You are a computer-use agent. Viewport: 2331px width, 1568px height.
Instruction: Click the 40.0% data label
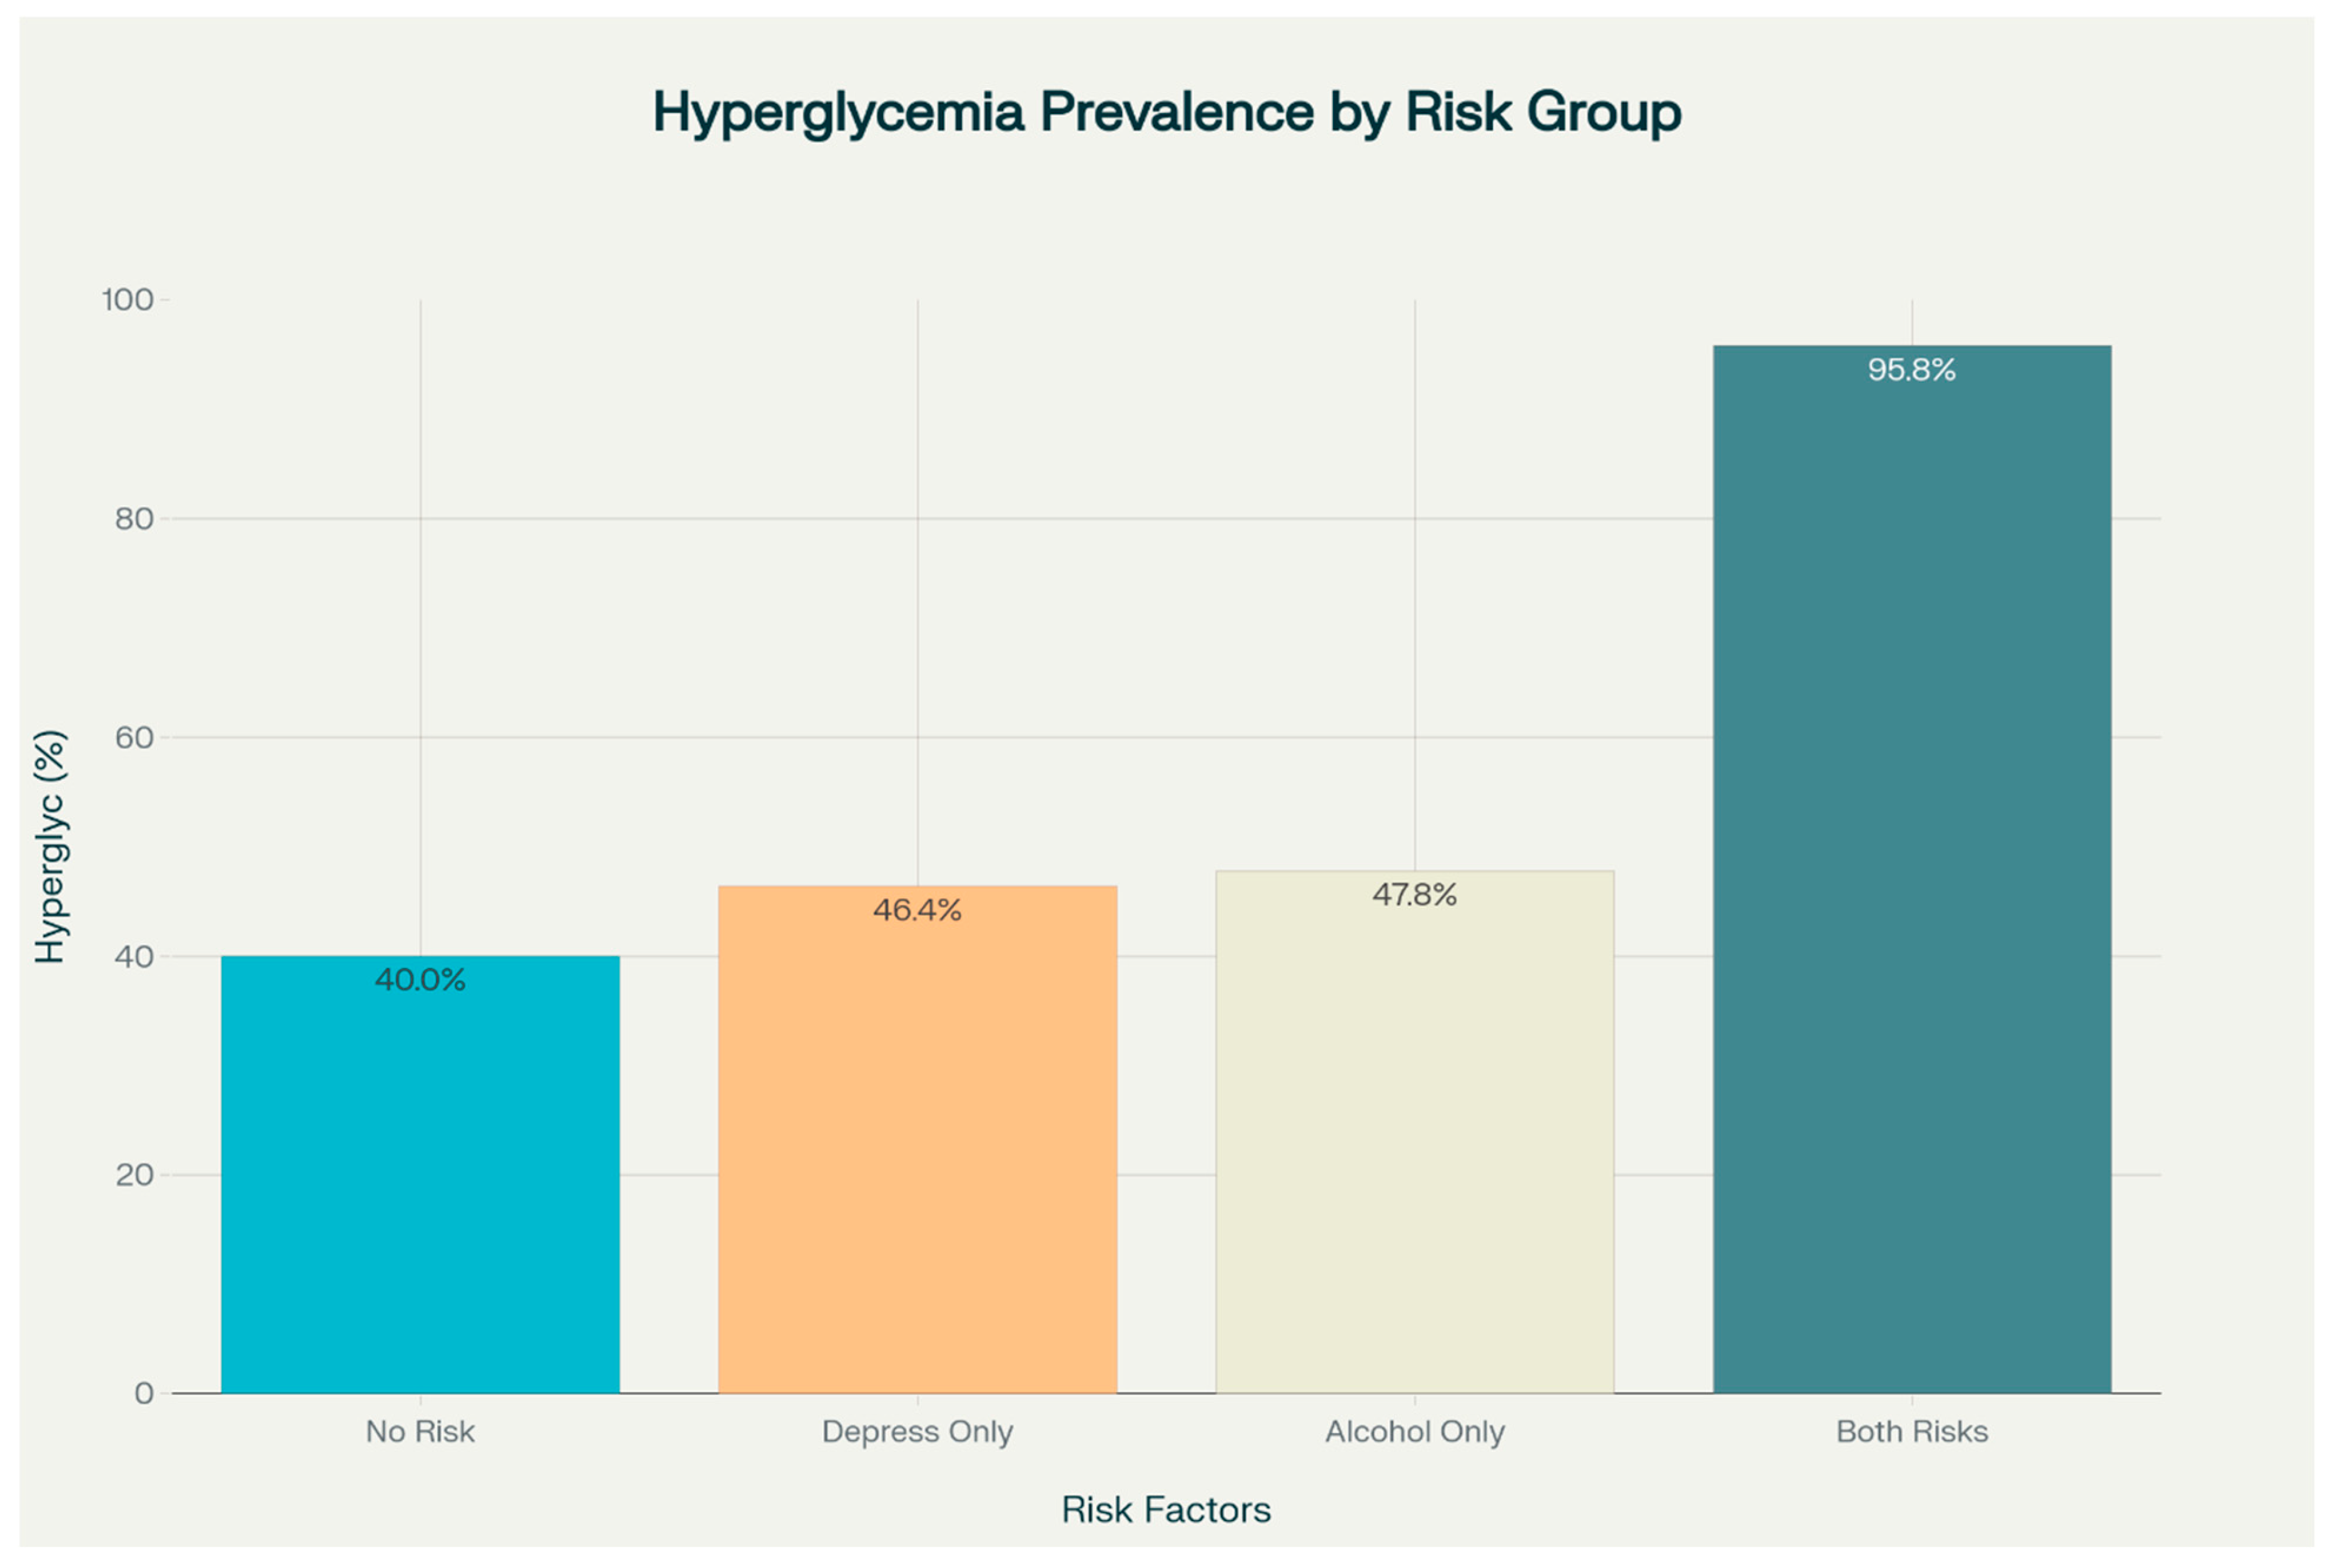click(x=420, y=979)
